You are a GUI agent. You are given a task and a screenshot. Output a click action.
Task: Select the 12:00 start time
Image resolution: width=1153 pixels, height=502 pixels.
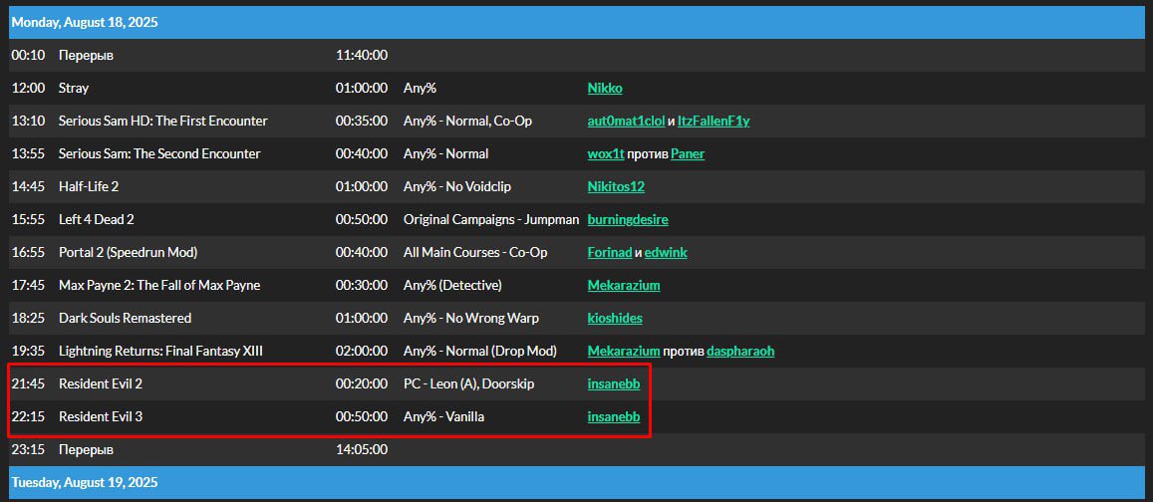pos(28,89)
